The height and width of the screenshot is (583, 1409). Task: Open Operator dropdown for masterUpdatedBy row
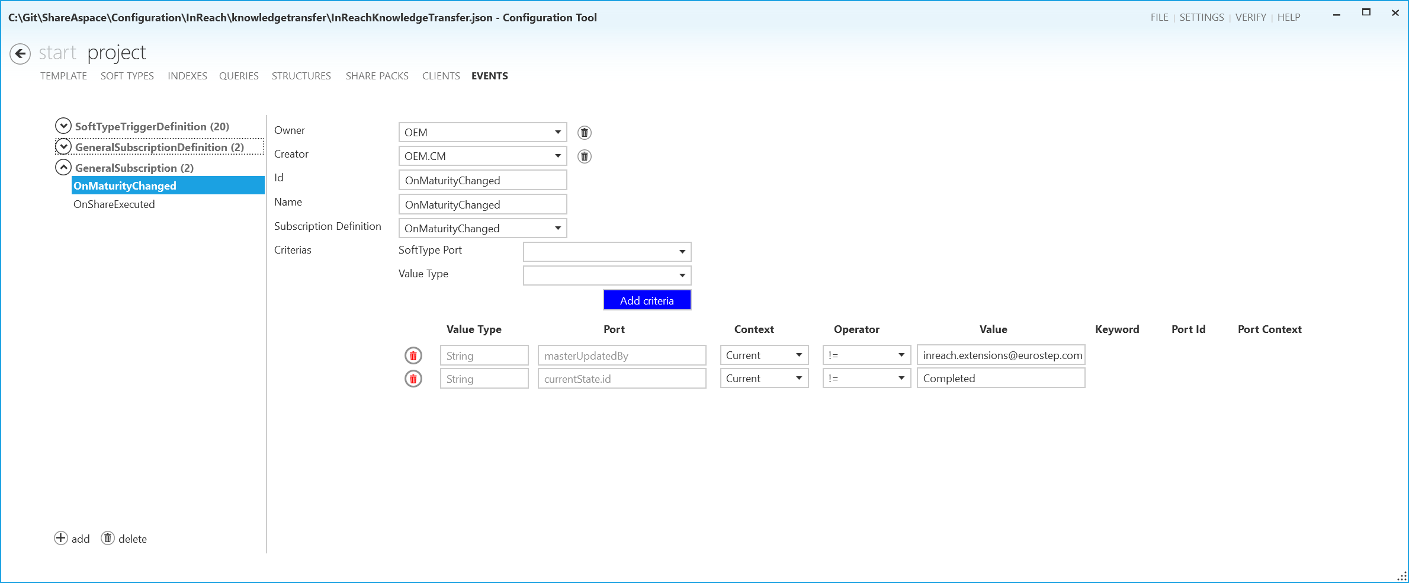click(x=900, y=355)
